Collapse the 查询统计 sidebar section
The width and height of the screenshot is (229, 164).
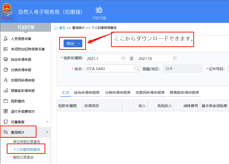click(x=47, y=132)
